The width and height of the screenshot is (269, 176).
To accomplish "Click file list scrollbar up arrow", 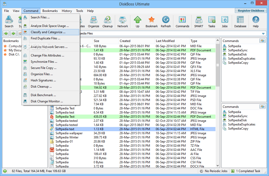I will coord(218,40).
